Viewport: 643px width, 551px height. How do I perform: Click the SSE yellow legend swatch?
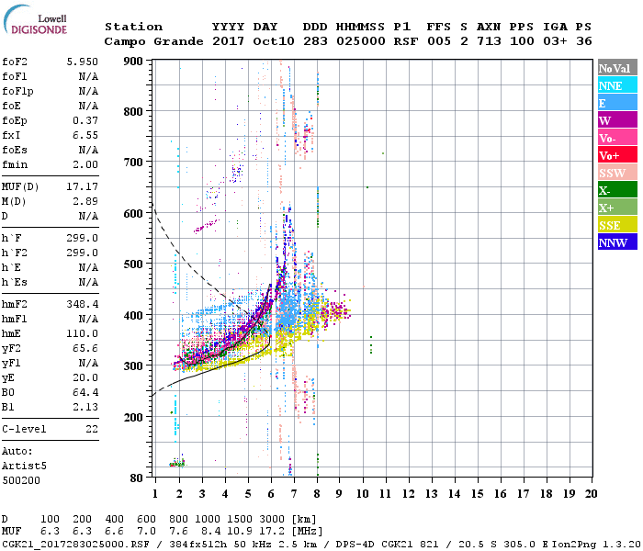coord(616,225)
